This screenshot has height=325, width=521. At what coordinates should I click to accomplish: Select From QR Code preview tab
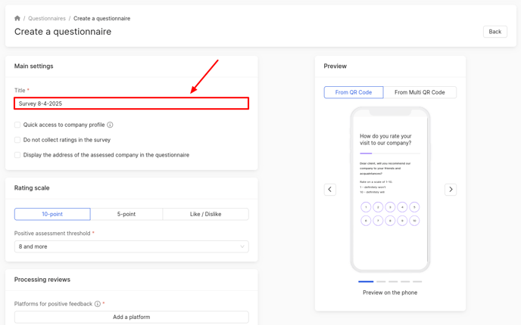(x=354, y=92)
